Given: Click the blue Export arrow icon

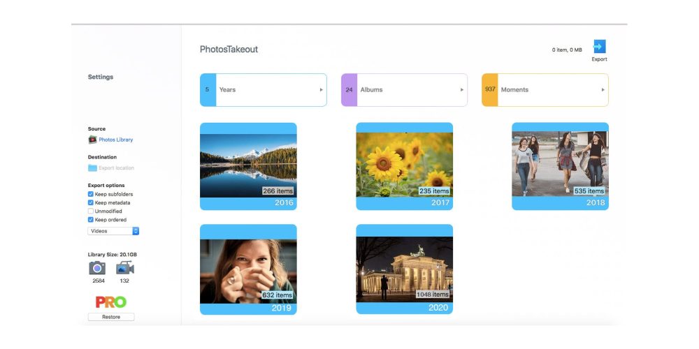Looking at the screenshot, I should click(599, 47).
